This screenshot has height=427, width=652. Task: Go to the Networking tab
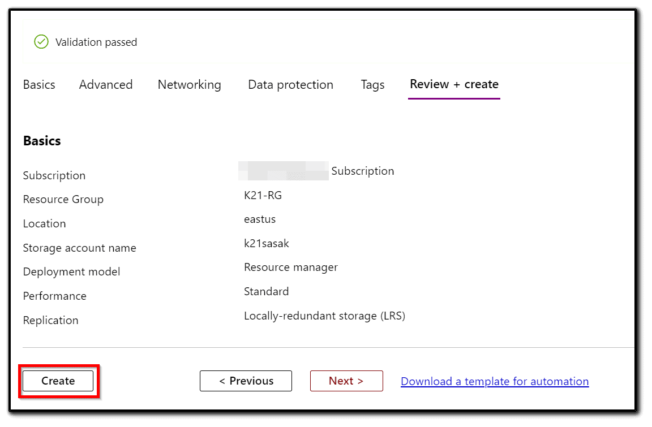[x=189, y=85]
